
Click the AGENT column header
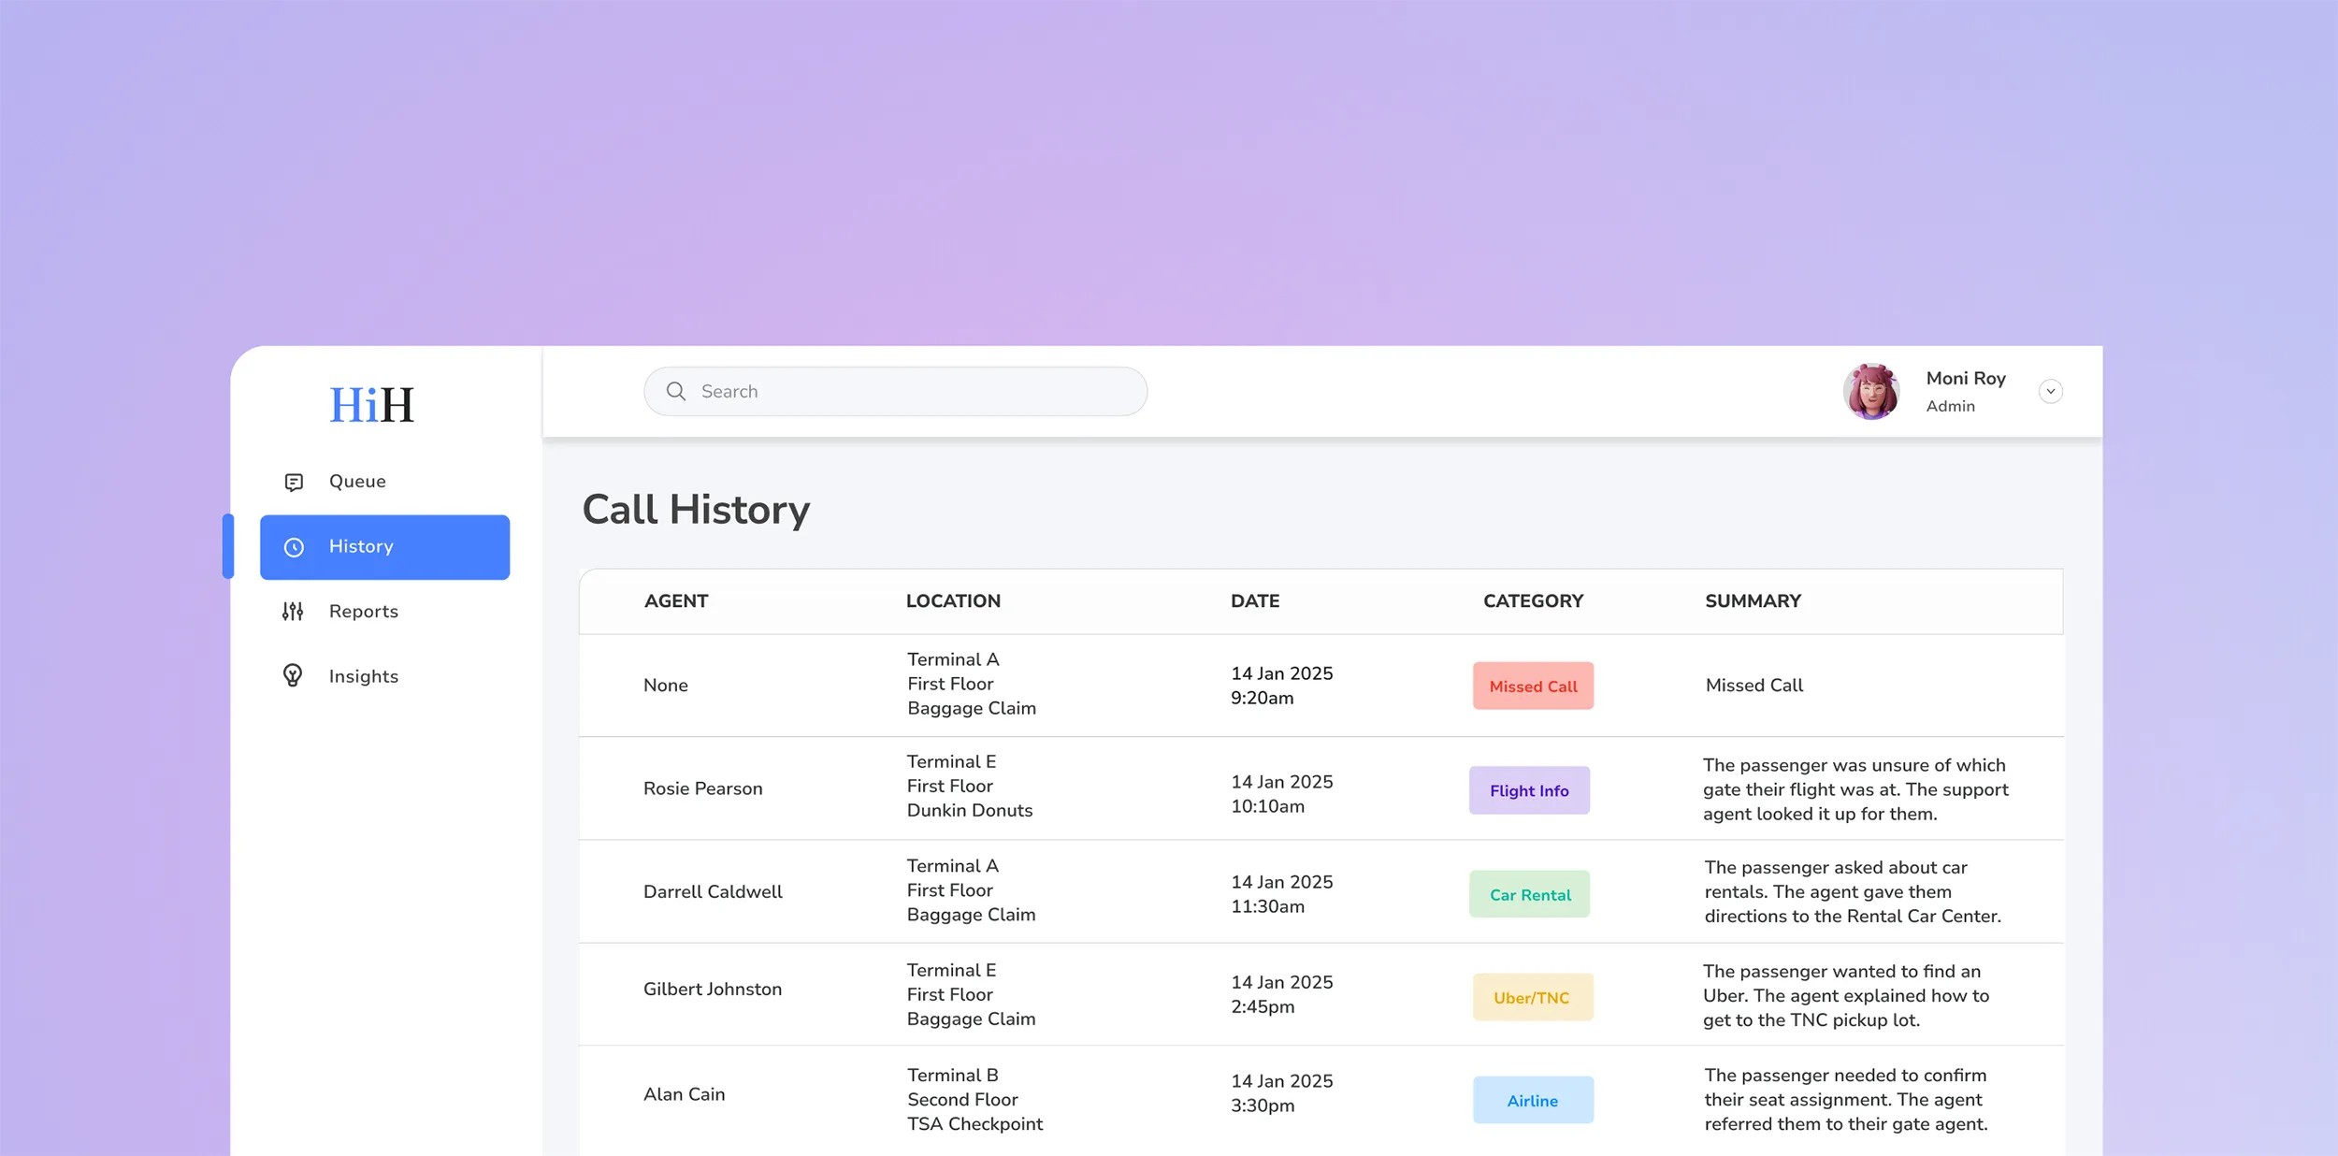[x=676, y=601]
